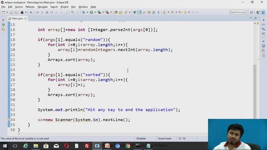Click the black circular profile toolbar icon
Viewport: 267px width, 150px height.
point(22,12)
